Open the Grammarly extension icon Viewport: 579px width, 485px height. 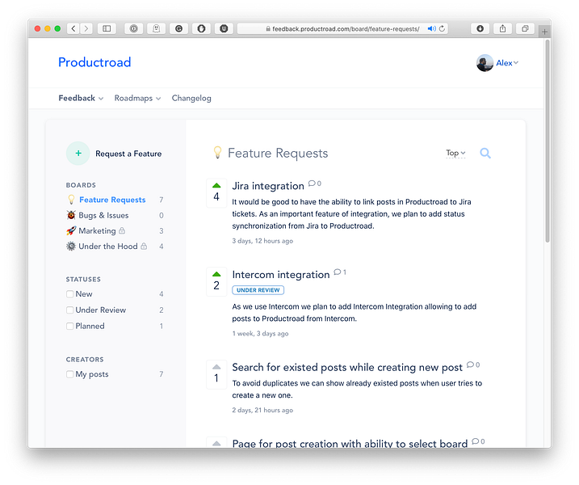click(x=178, y=28)
